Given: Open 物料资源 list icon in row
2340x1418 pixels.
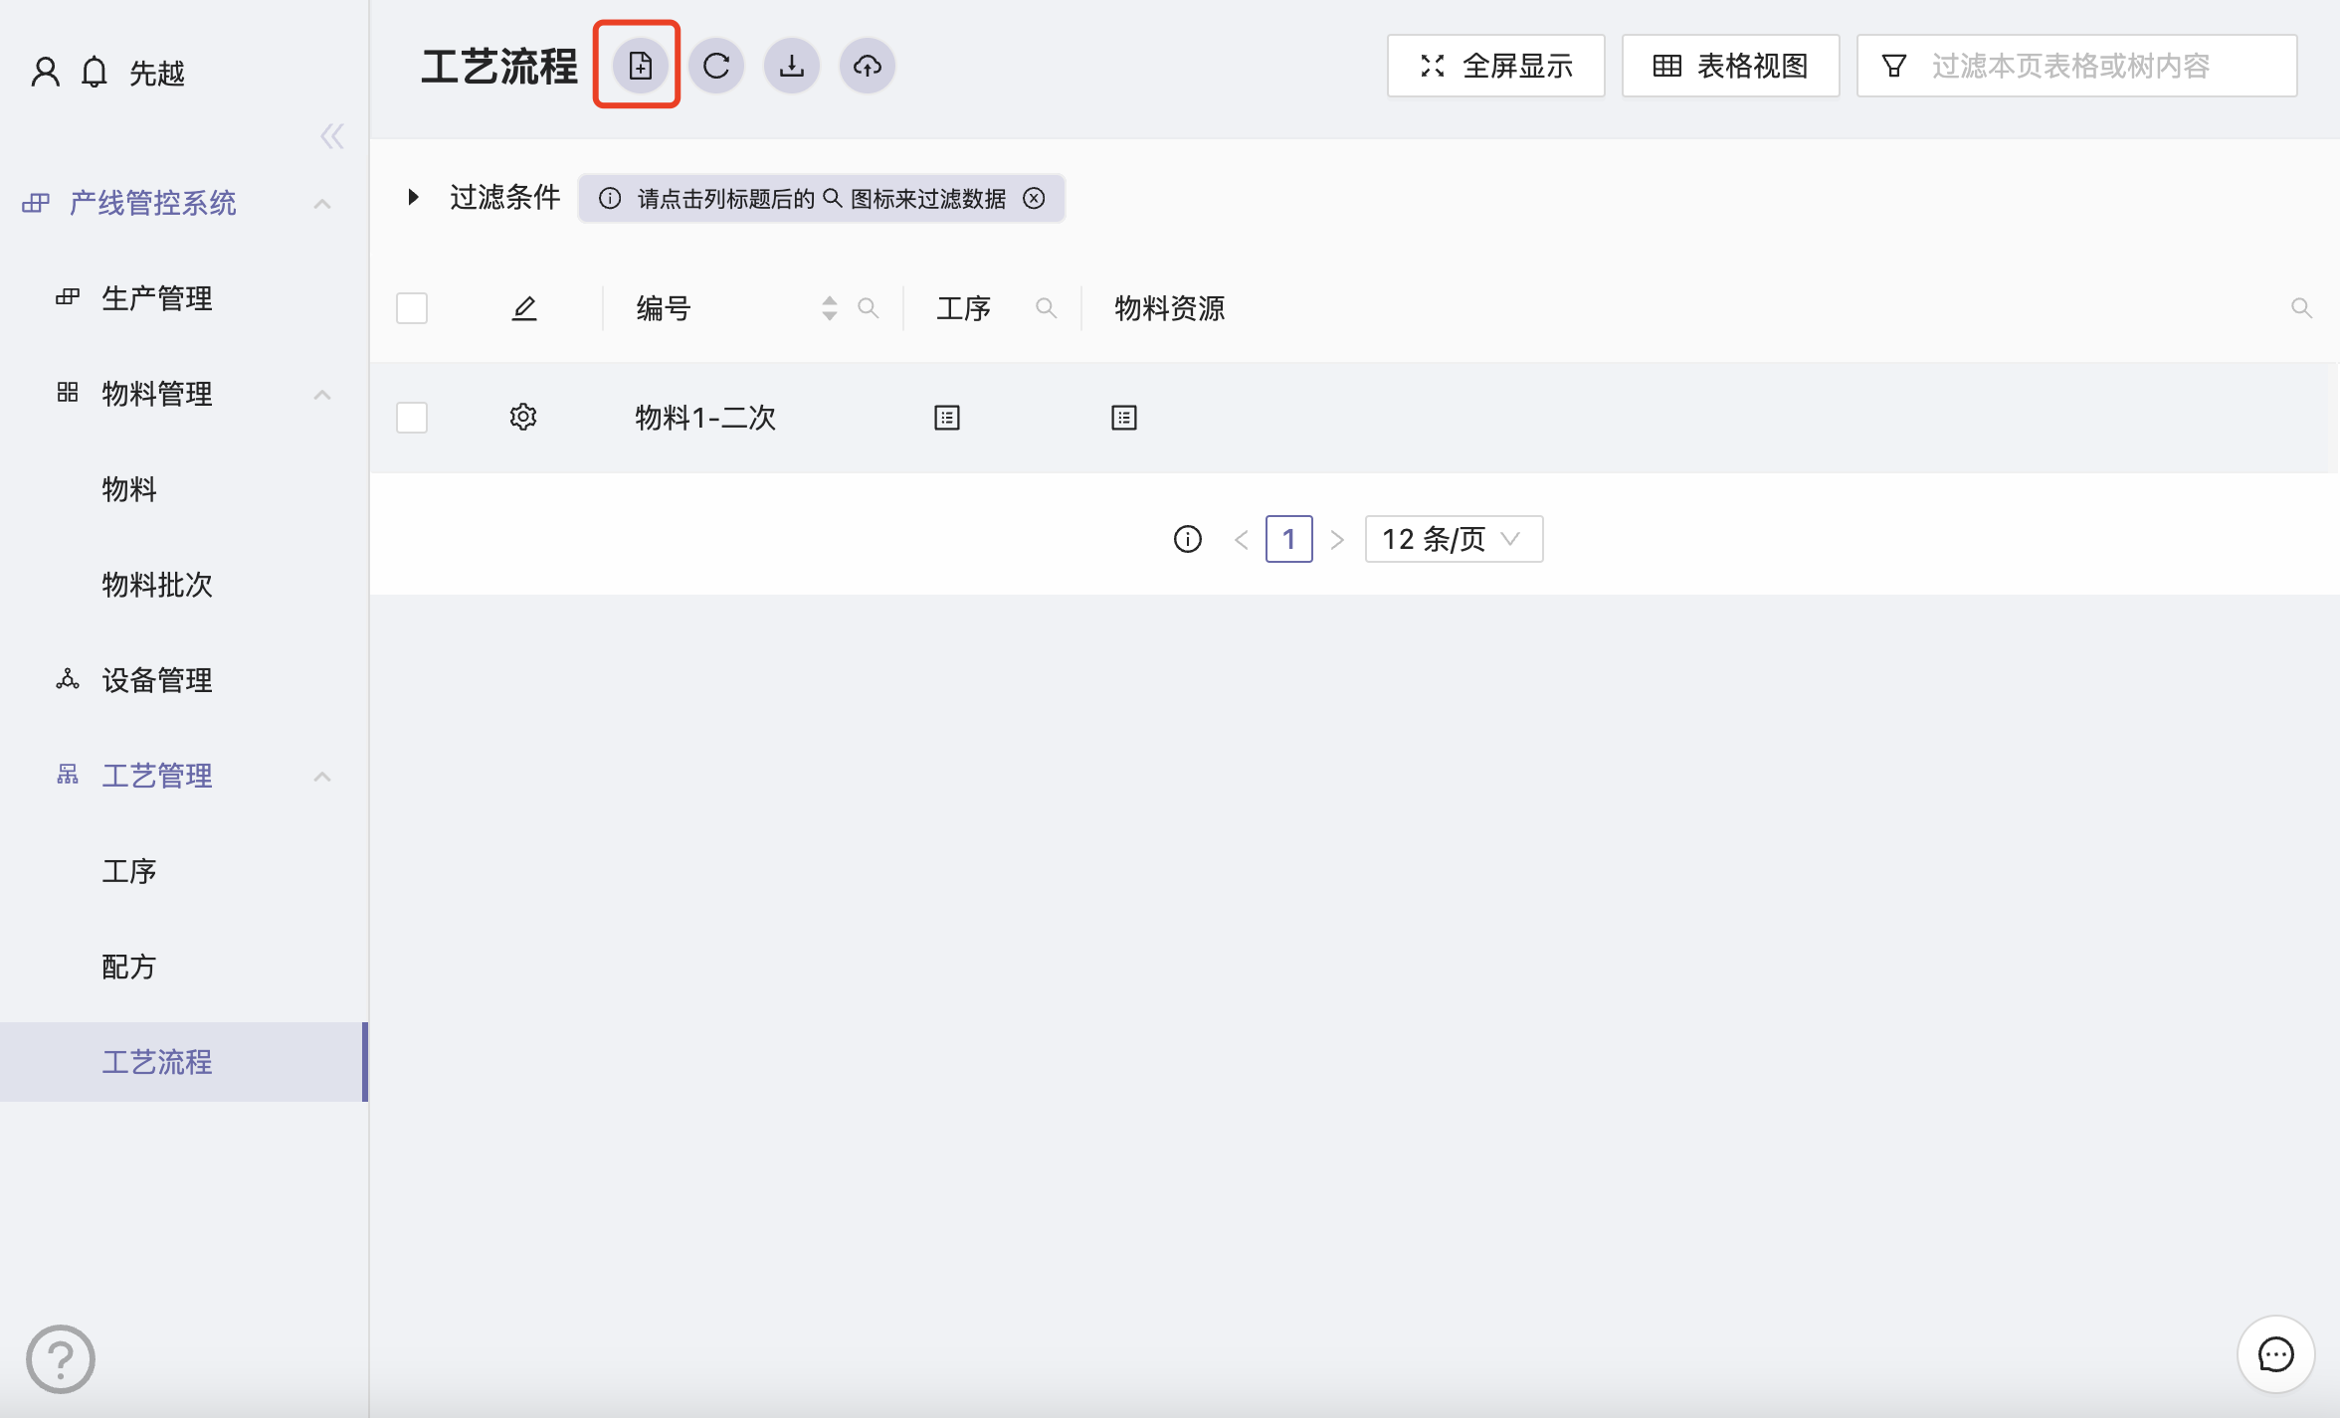Looking at the screenshot, I should [1124, 418].
